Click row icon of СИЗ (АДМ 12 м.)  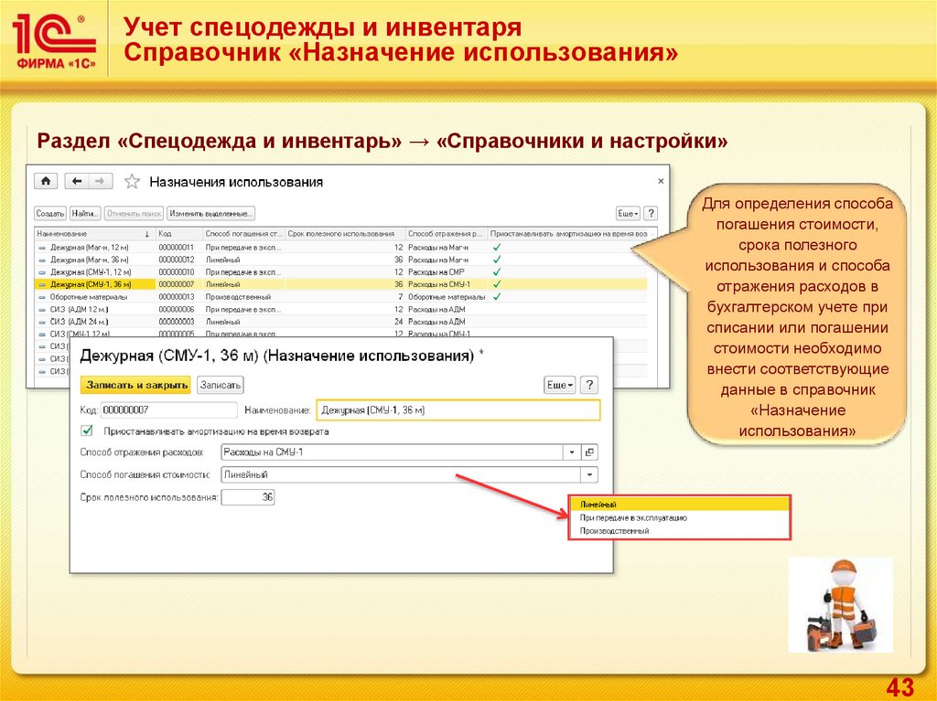pyautogui.click(x=42, y=309)
